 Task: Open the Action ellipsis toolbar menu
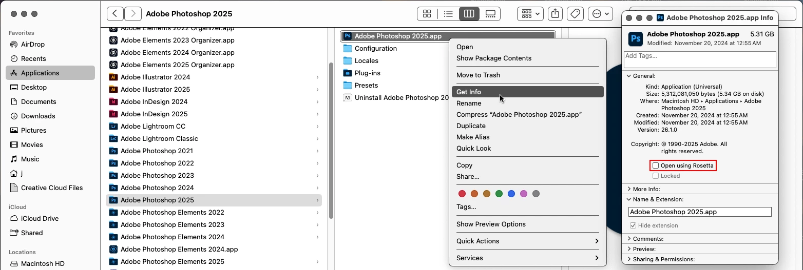click(600, 14)
